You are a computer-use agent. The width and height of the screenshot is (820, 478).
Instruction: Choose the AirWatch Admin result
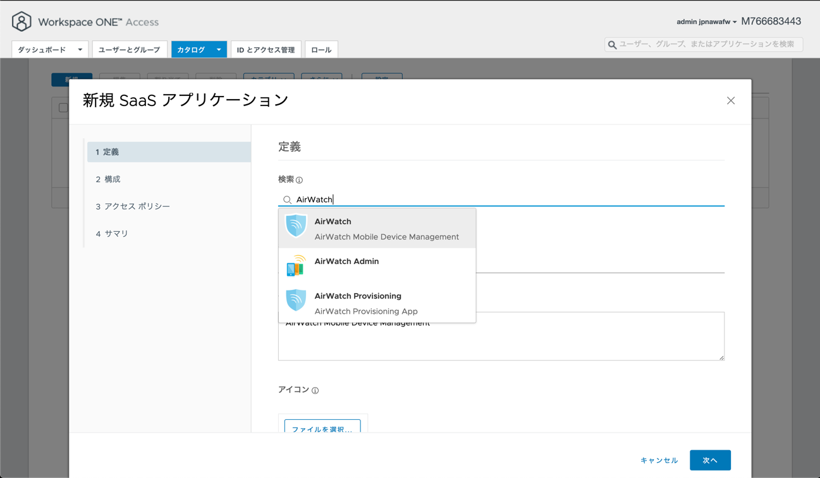[377, 266]
